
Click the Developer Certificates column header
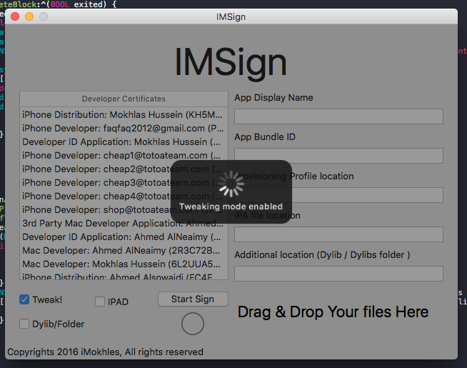point(124,99)
